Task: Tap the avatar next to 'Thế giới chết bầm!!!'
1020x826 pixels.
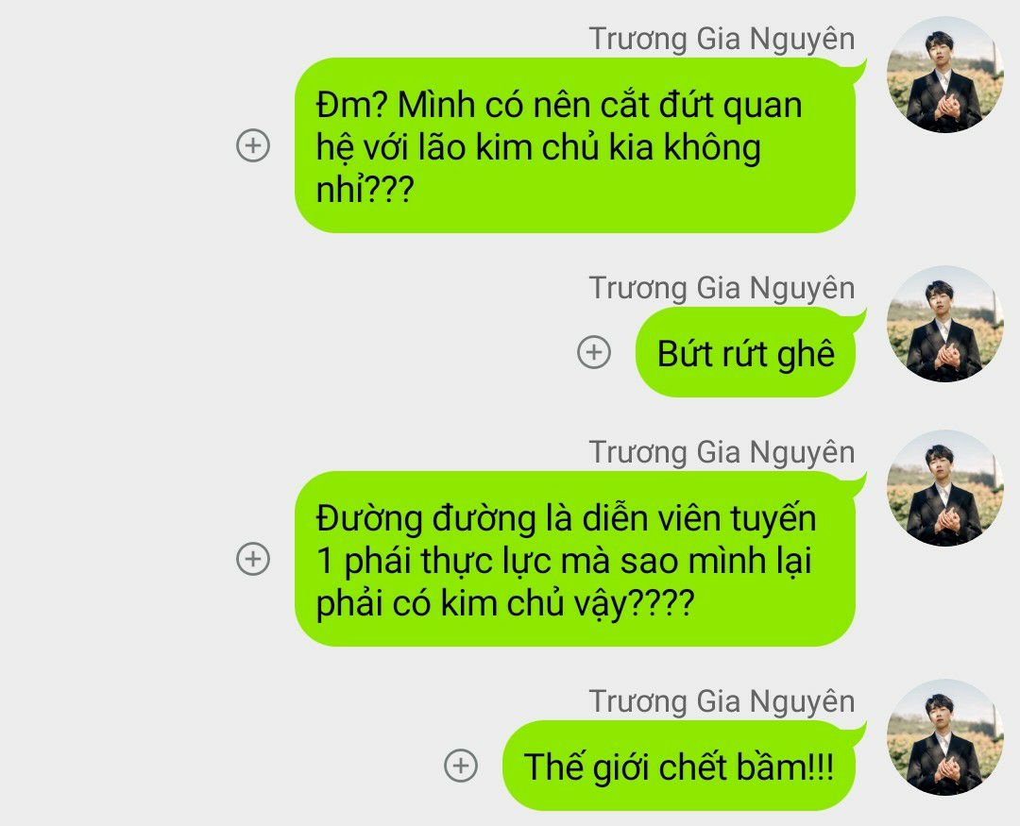Action: (x=945, y=737)
